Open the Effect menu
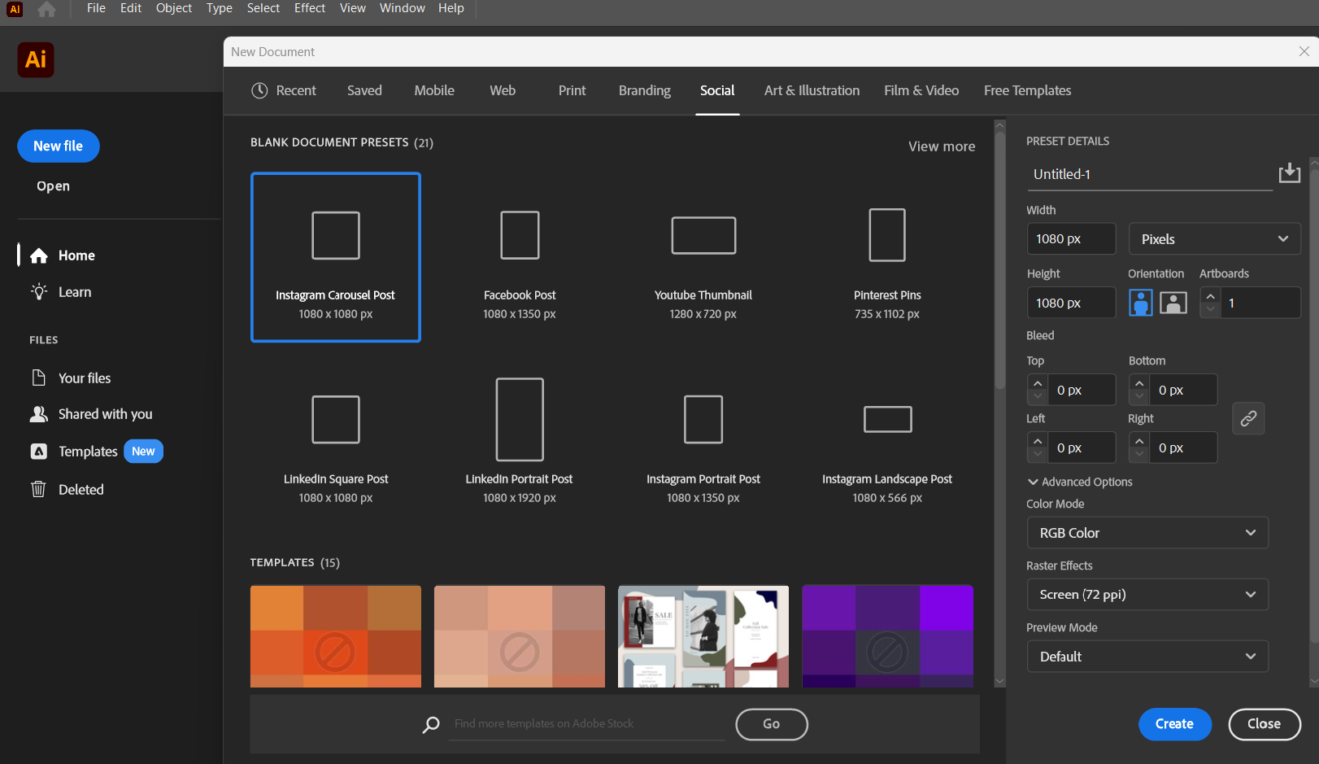 point(309,8)
